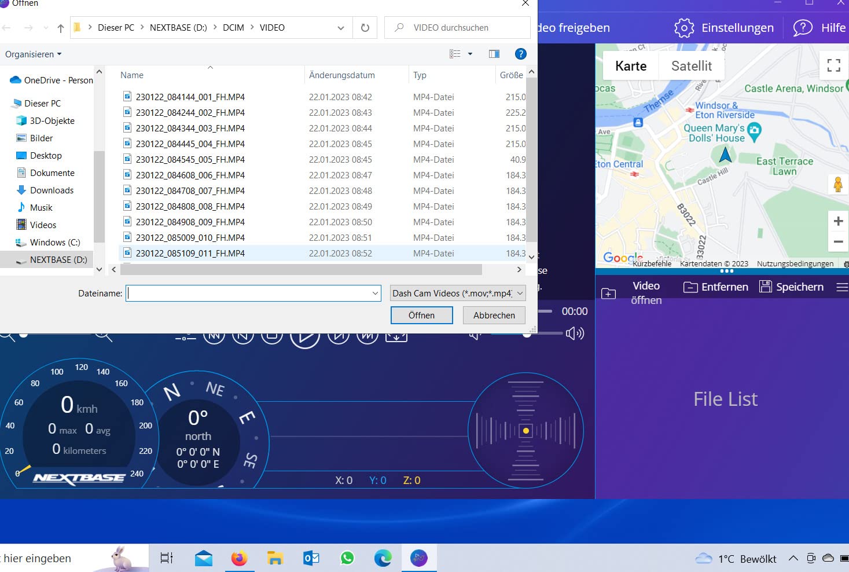Expand the chevron after Dieser PC in path

[142, 28]
